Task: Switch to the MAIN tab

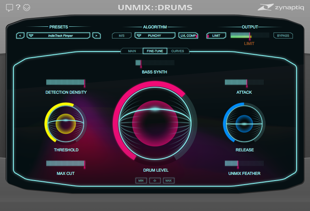Action: click(132, 51)
